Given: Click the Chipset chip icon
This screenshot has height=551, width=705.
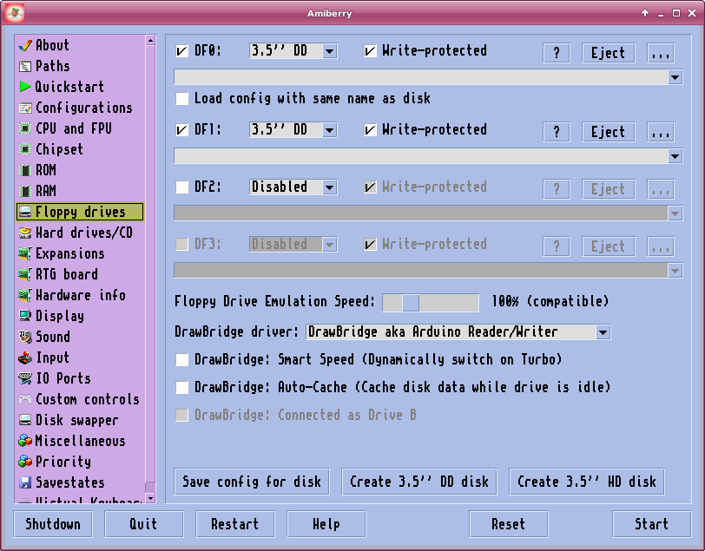Looking at the screenshot, I should (x=25, y=149).
